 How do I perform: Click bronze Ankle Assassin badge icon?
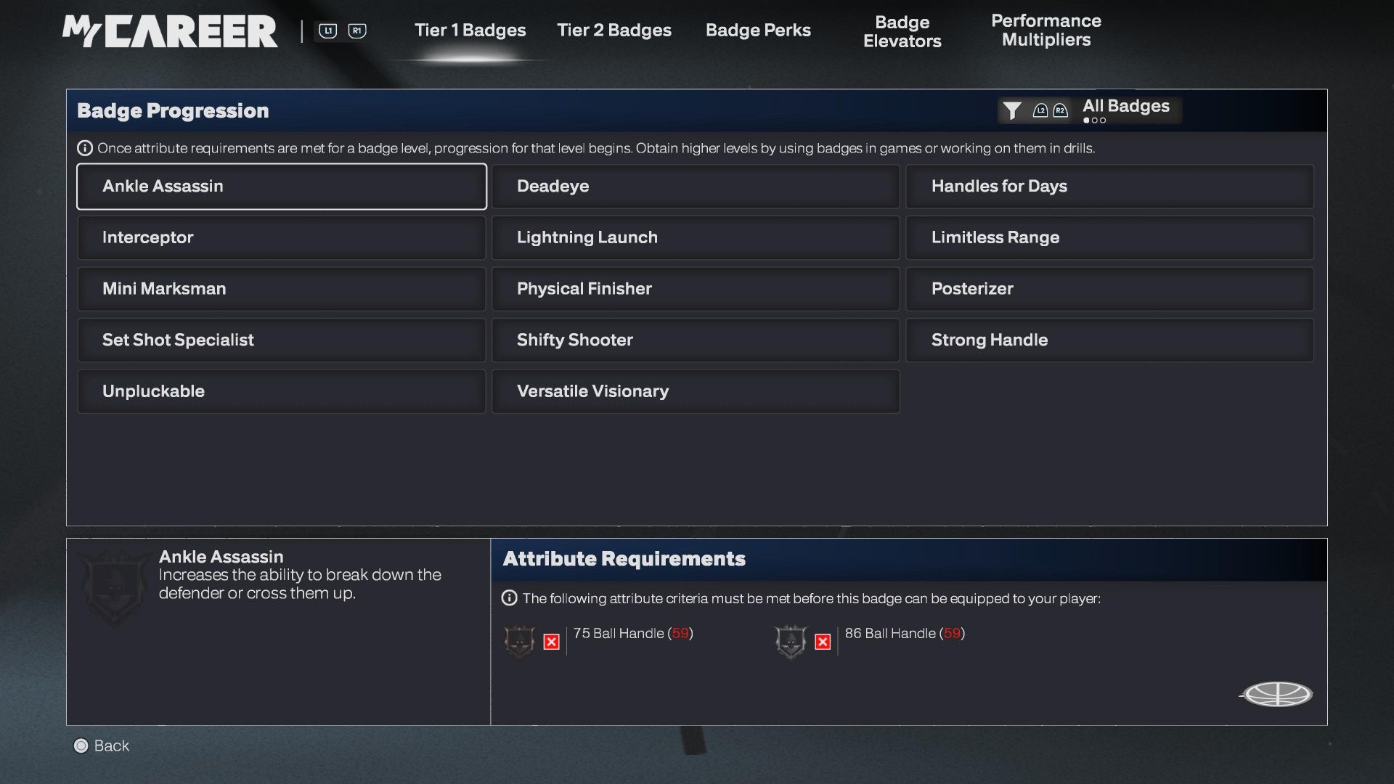coord(519,642)
